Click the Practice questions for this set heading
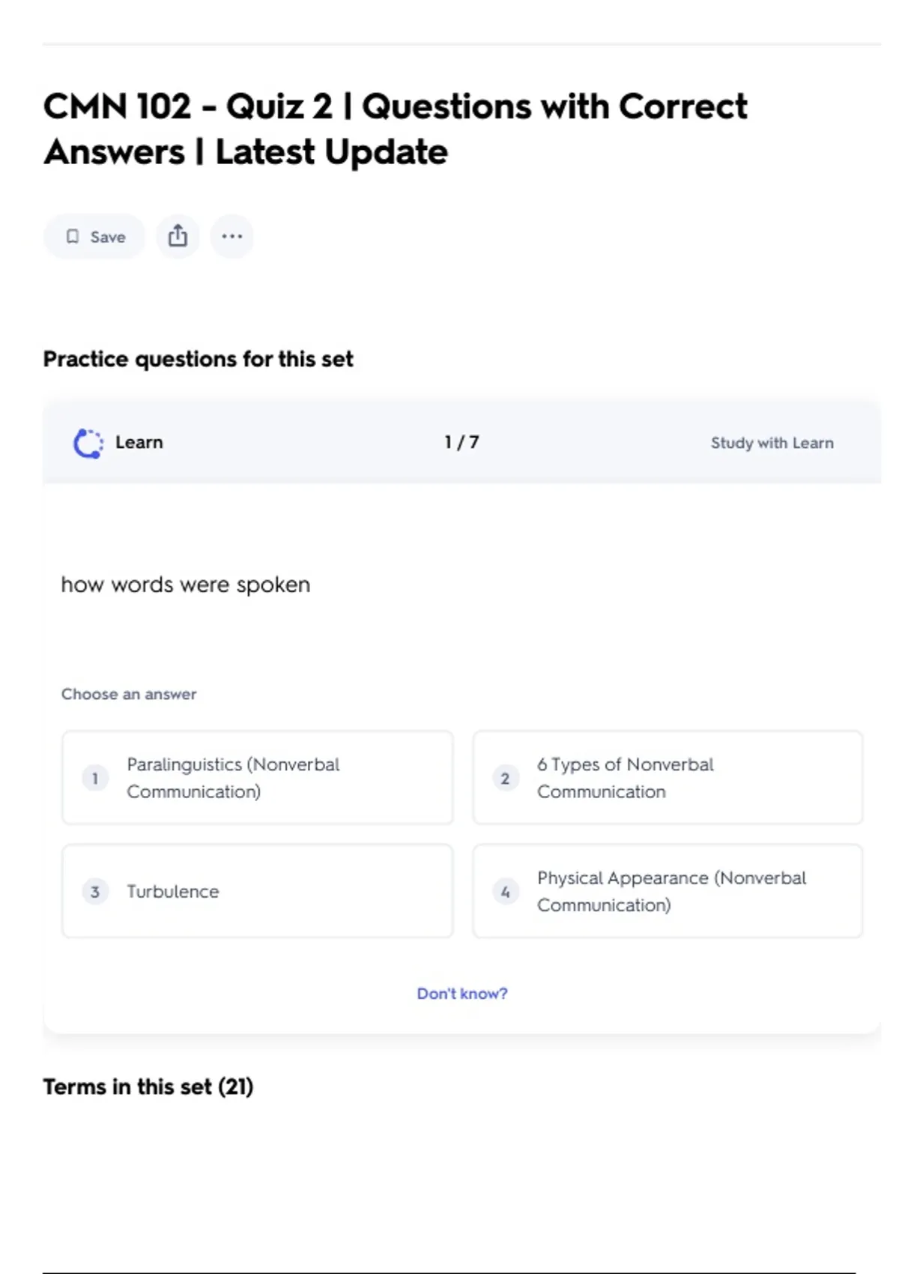The height and width of the screenshot is (1274, 899). coord(198,359)
